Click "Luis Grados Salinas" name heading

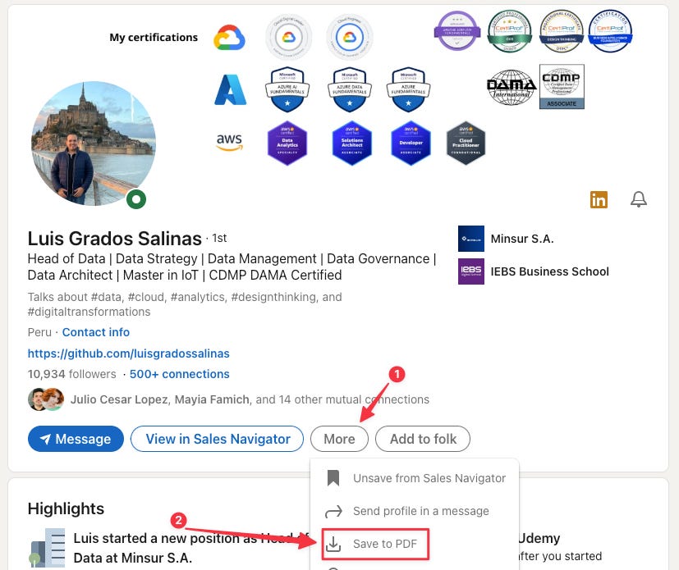[115, 239]
